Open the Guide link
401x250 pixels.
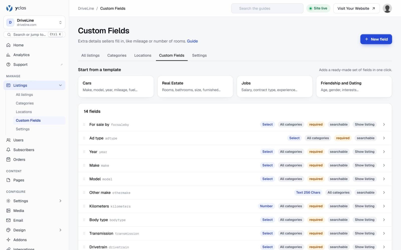tap(192, 41)
